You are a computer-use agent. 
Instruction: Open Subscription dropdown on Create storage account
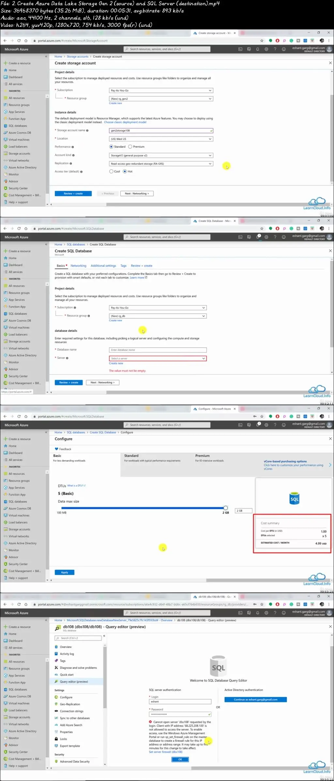(161, 91)
